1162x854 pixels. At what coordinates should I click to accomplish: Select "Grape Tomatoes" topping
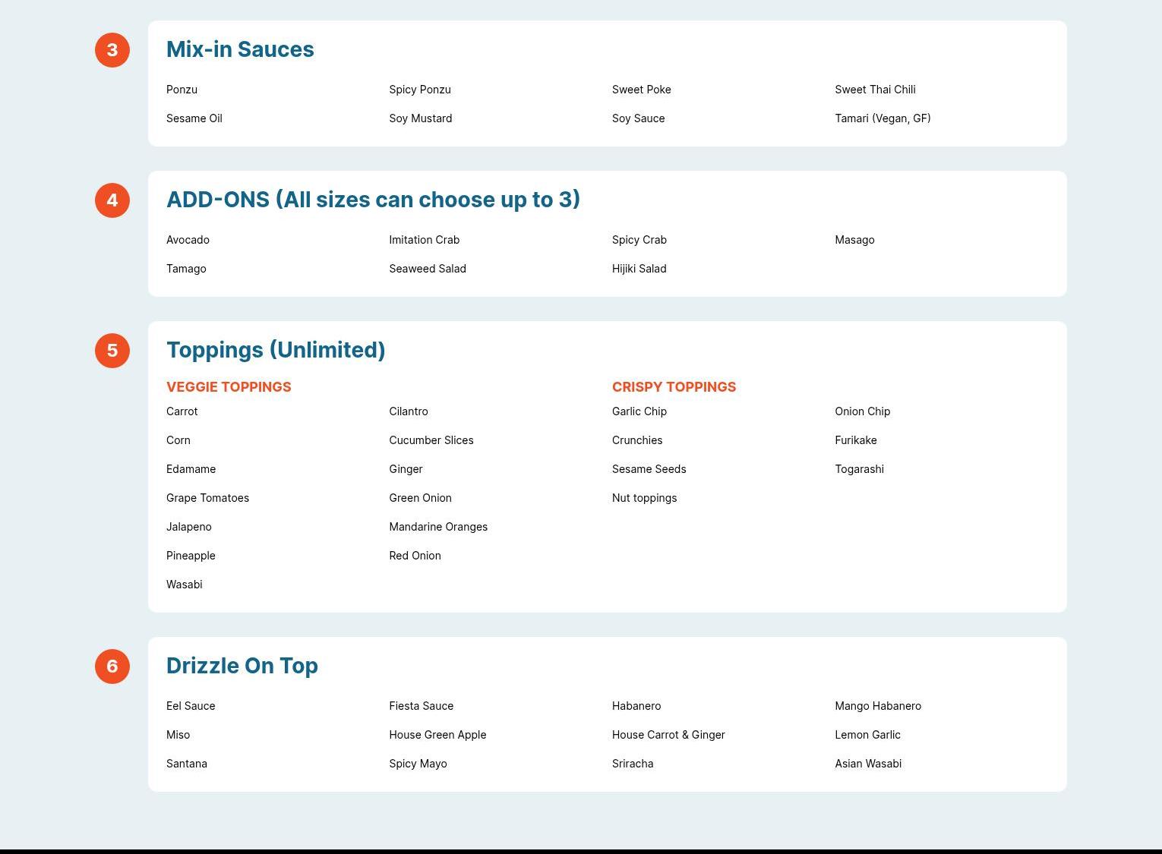(x=207, y=498)
